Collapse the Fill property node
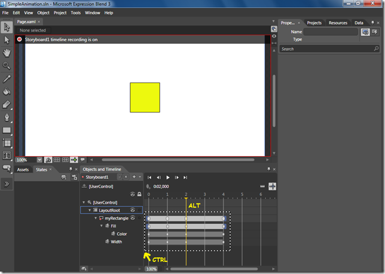This screenshot has height=274, width=385. pyautogui.click(x=102, y=226)
